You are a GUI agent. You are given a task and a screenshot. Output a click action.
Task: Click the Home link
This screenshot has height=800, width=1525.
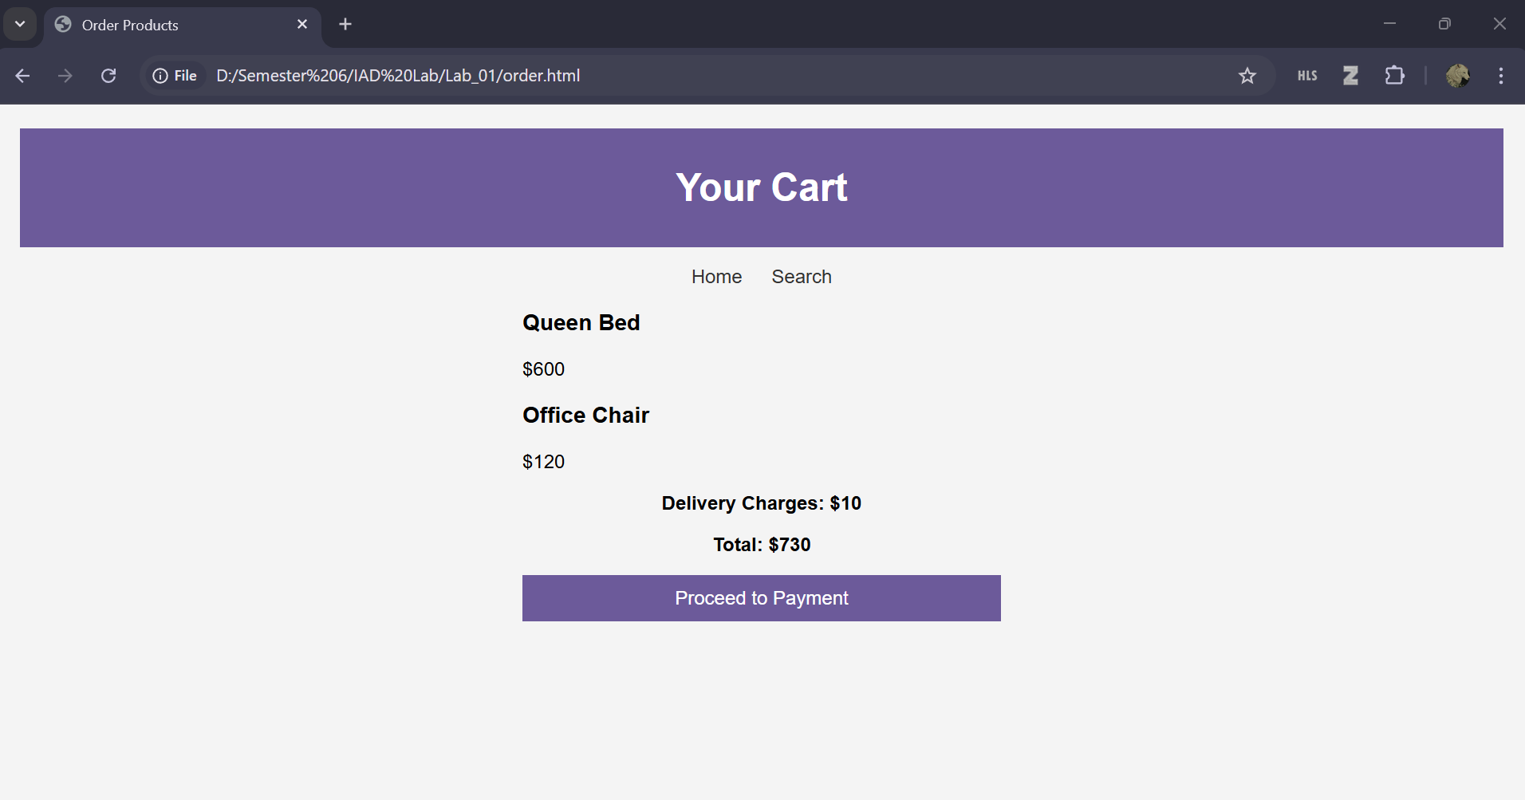(716, 277)
